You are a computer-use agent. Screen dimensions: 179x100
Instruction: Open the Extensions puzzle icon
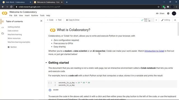(x=168, y=7)
